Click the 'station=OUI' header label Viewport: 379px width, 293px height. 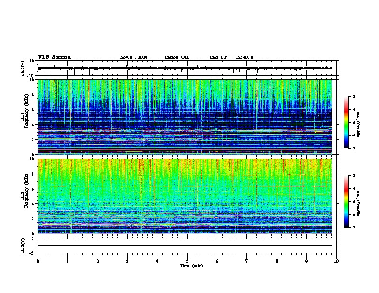177,57
